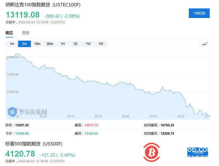This screenshot has width=219, height=166.
Task: Select the 1D interval
Action: 75,44
